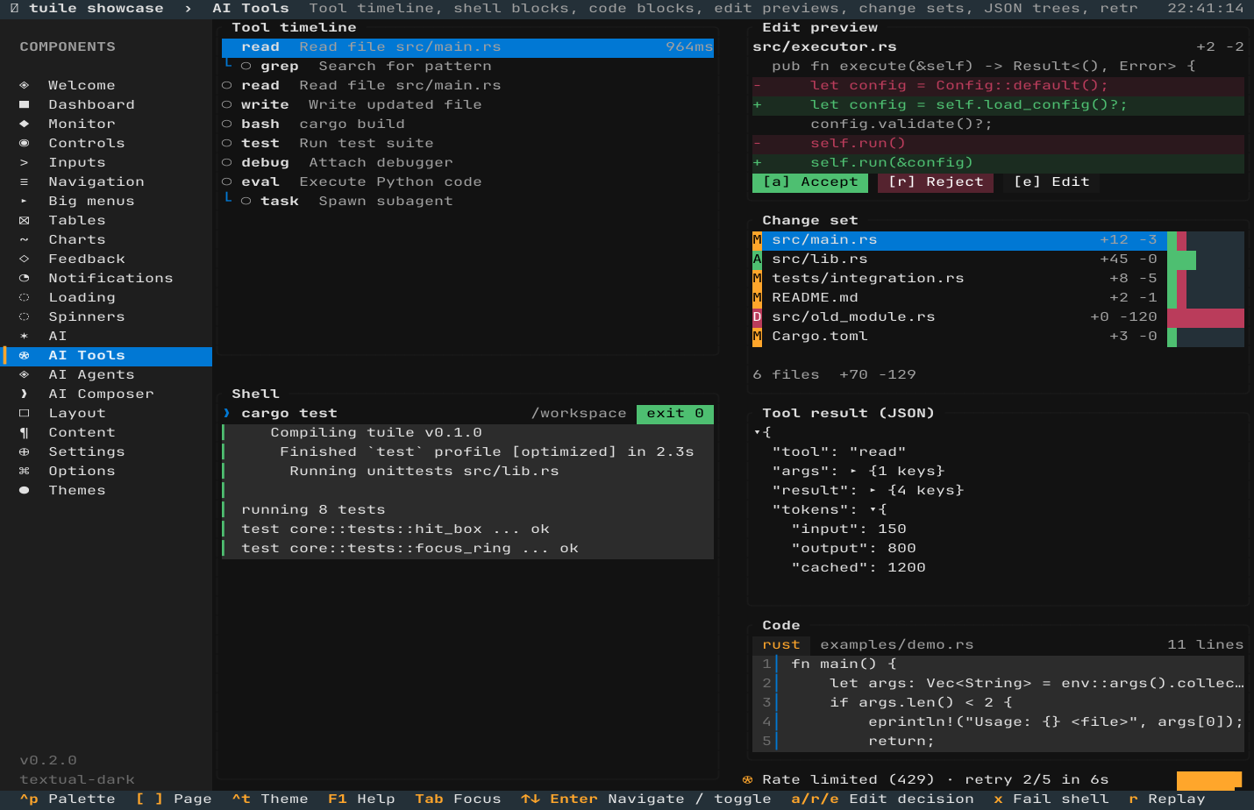Reject the edit preview change
The width and height of the screenshot is (1254, 810).
[936, 181]
